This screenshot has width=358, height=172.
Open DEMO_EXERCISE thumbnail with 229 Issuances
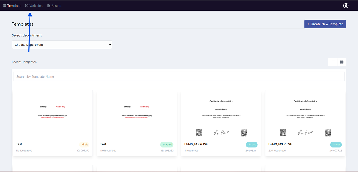tap(305, 115)
